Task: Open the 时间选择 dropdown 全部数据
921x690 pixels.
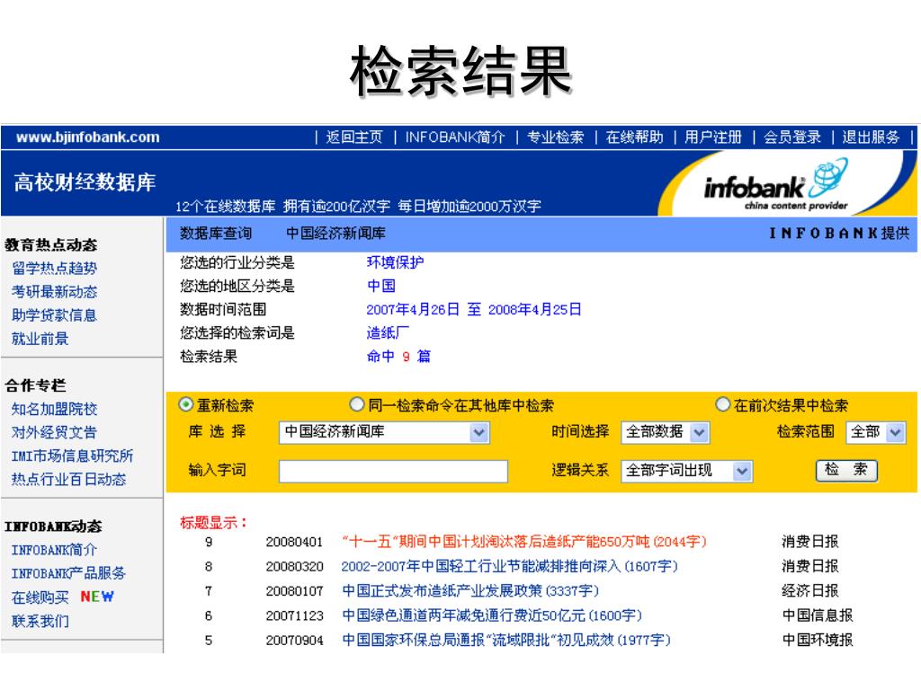Action: pos(665,432)
